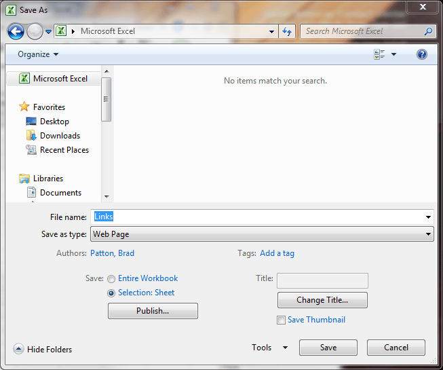Click the Recent Places icon
The image size is (443, 370).
click(31, 150)
